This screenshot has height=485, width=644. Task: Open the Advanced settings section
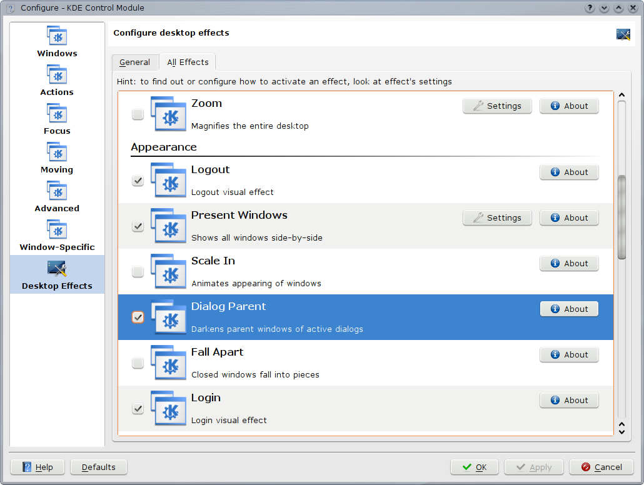point(57,197)
